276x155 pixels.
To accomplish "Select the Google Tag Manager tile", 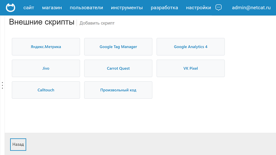I will [x=118, y=47].
